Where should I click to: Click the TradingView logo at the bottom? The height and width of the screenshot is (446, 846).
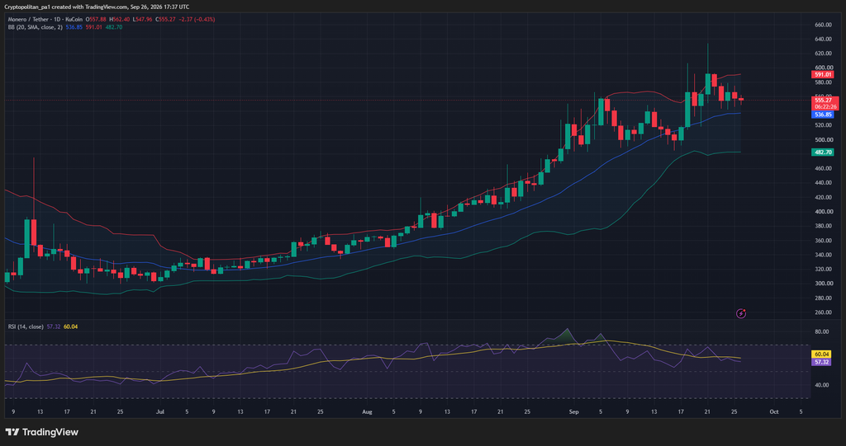point(41,432)
